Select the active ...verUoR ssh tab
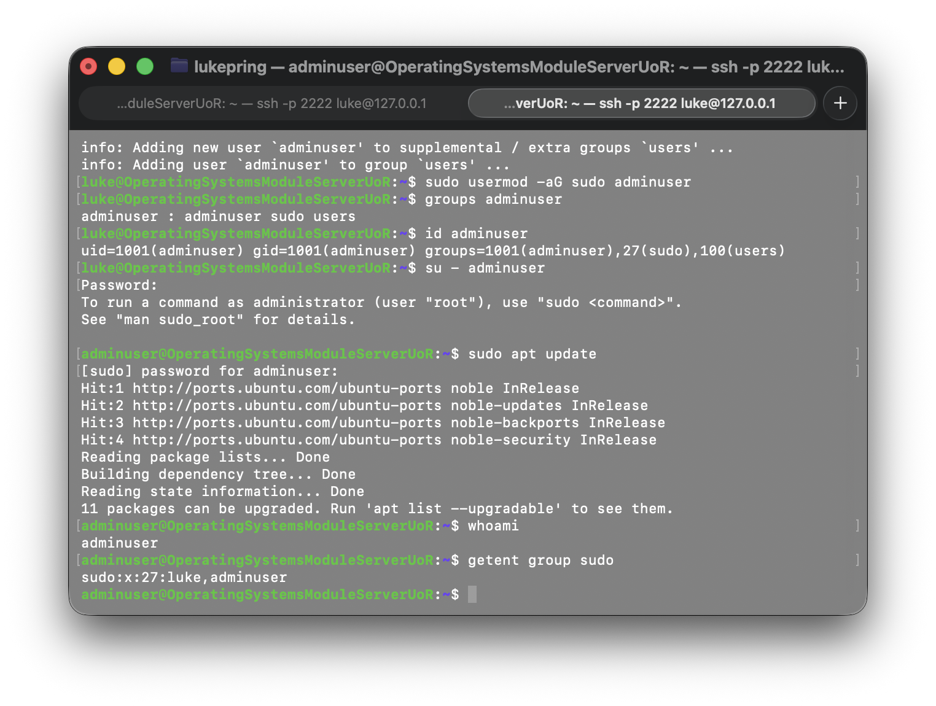The width and height of the screenshot is (936, 706). tap(641, 103)
